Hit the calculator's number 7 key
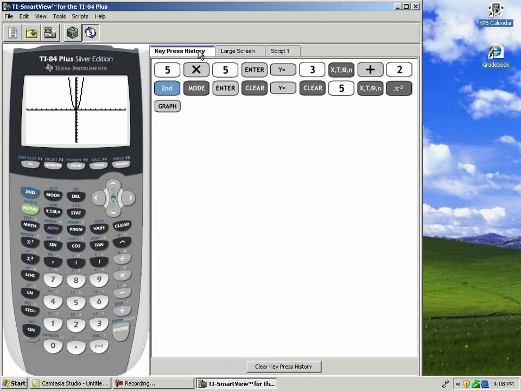The image size is (521, 391). point(53,280)
